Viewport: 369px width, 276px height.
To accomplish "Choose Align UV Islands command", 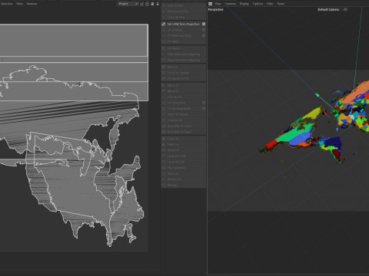I will pyautogui.click(x=184, y=114).
